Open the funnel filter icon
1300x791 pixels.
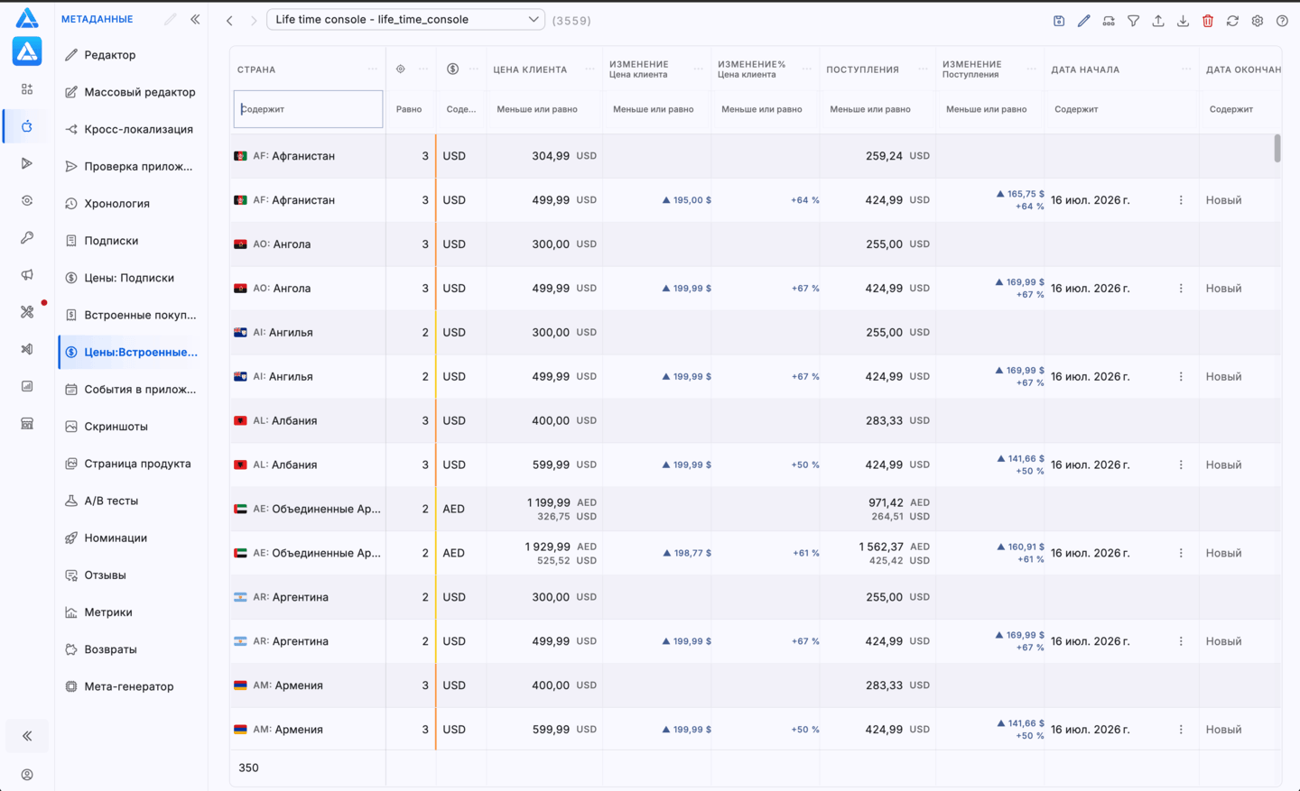click(x=1133, y=20)
